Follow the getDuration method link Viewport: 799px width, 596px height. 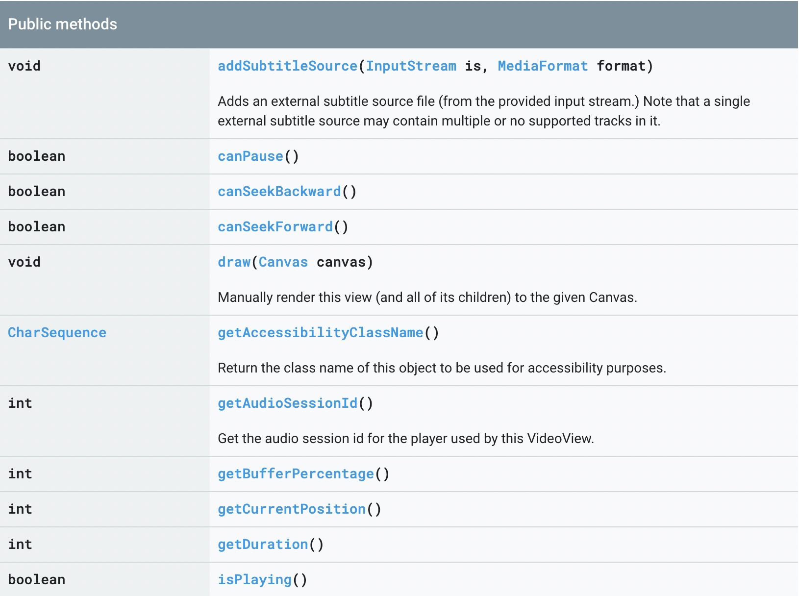(263, 545)
